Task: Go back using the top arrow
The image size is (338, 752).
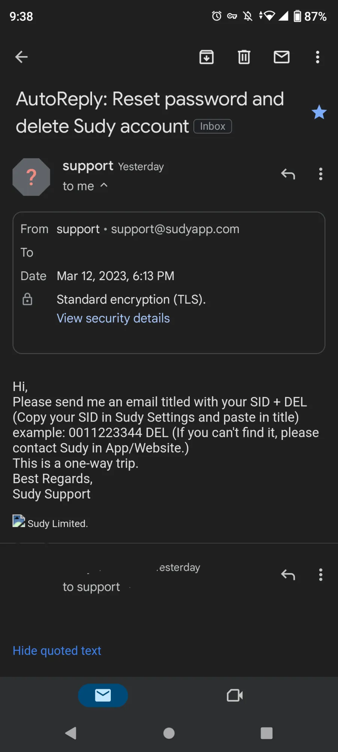Action: pyautogui.click(x=21, y=57)
